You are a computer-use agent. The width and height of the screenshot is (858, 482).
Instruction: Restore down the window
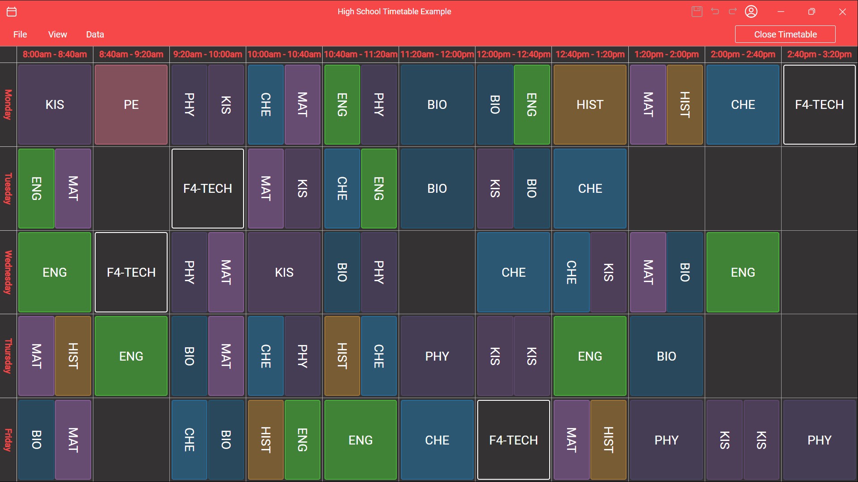[x=812, y=12]
